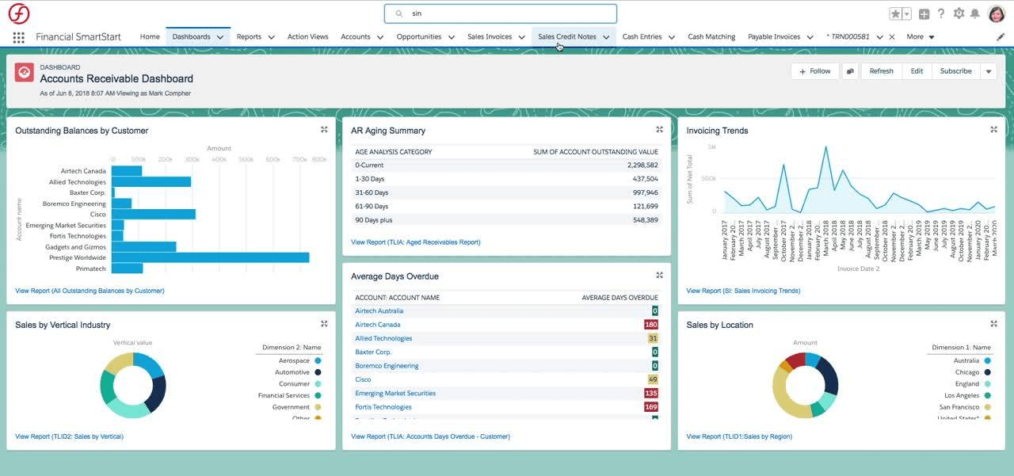1014x476 pixels.
Task: Open the Reports tab
Action: pos(249,37)
